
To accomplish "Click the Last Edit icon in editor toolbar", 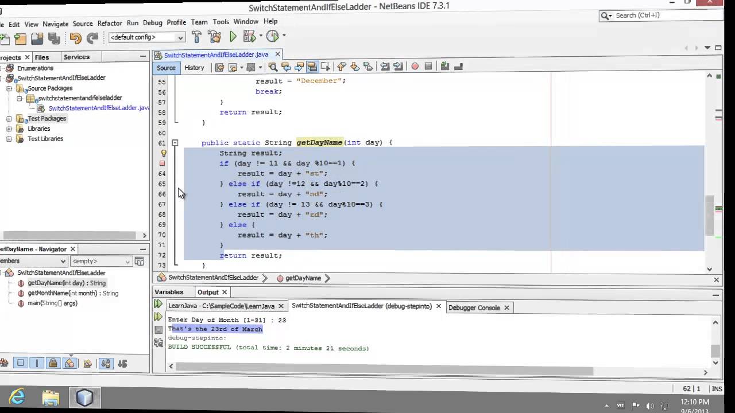I will point(219,67).
